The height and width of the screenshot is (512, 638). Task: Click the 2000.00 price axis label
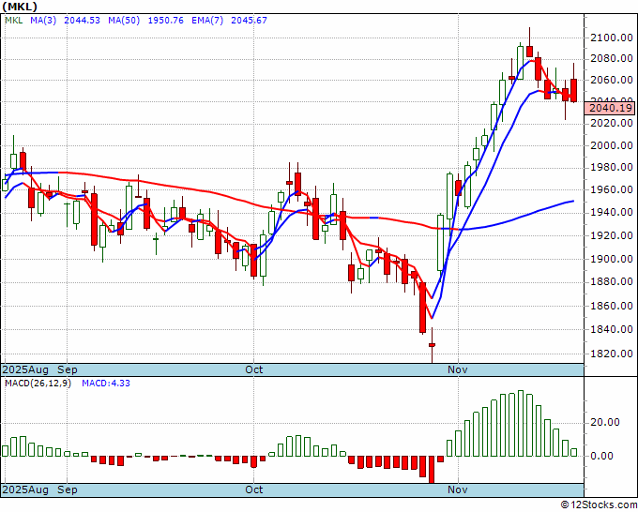(612, 145)
